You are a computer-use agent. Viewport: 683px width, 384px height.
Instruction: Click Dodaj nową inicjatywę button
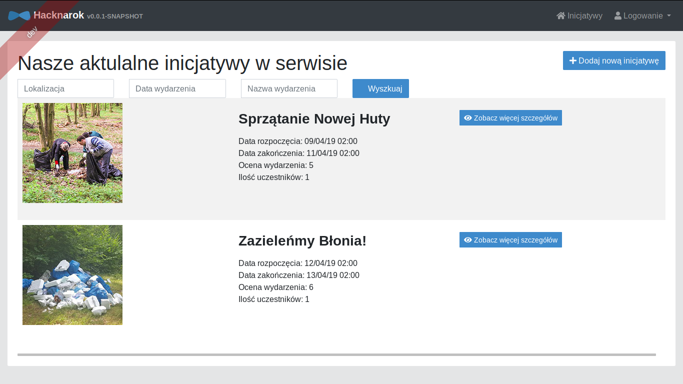pyautogui.click(x=614, y=60)
